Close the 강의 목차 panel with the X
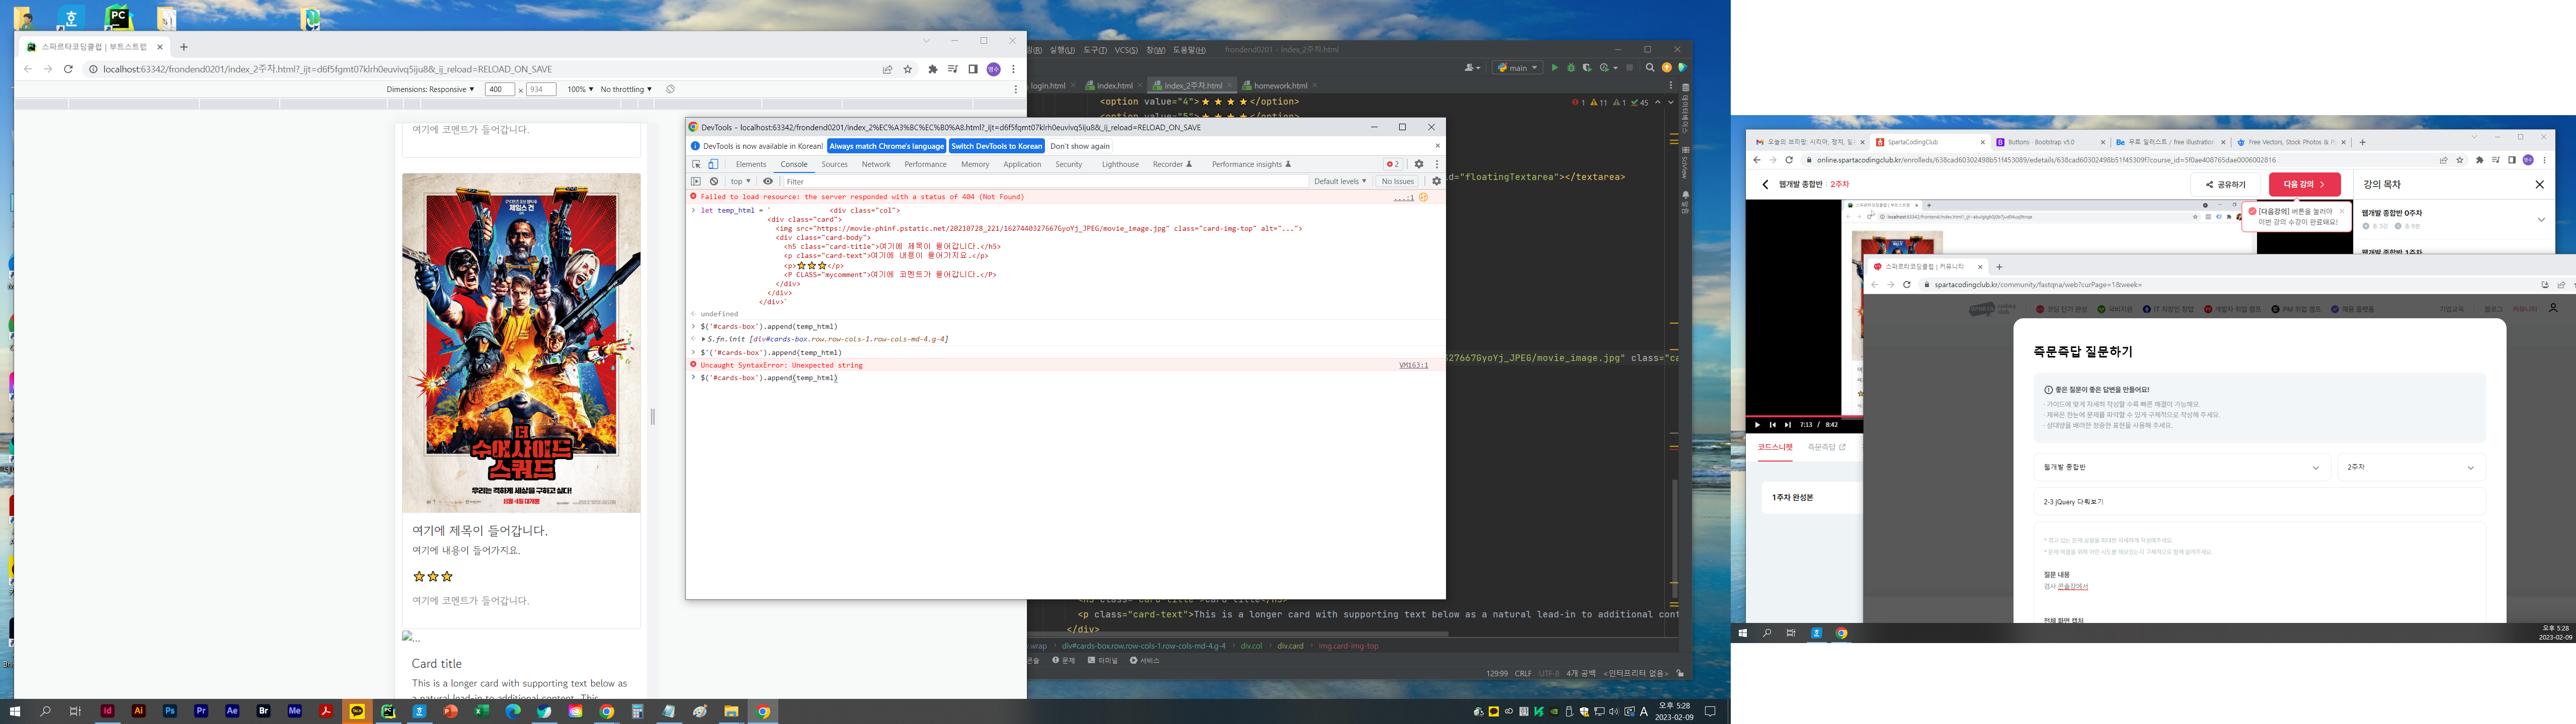2576x724 pixels. 2539,184
